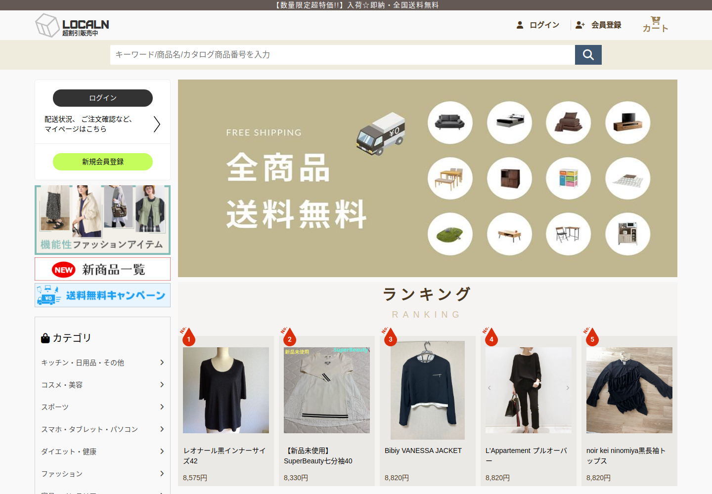The image size is (712, 494).
Task: Open the 送料無料キャンペーン banner
Action: coord(102,295)
